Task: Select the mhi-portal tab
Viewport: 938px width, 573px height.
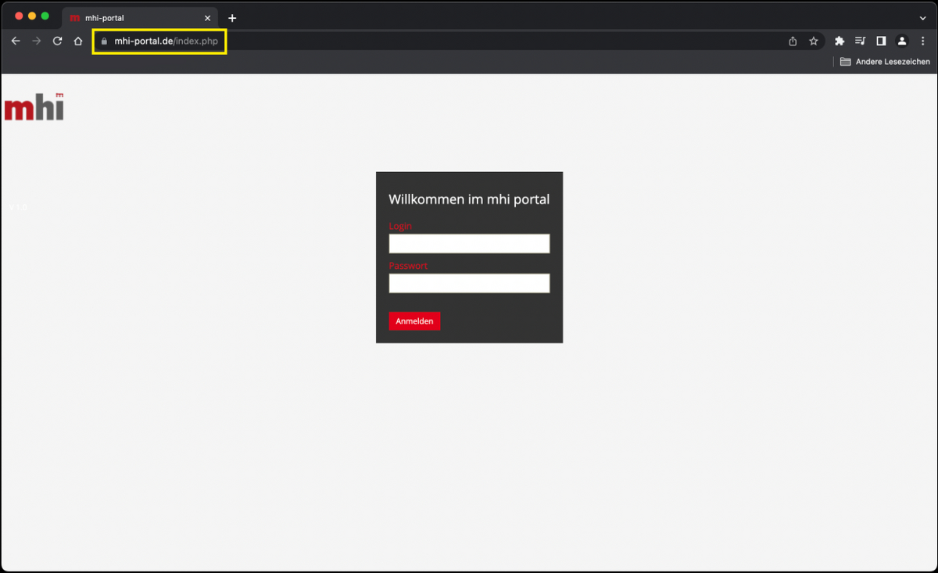Action: pyautogui.click(x=133, y=18)
